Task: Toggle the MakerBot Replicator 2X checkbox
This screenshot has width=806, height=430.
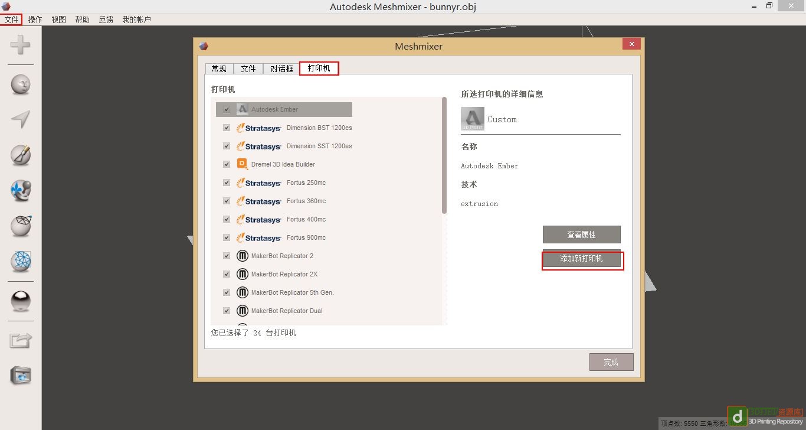Action: click(x=227, y=274)
